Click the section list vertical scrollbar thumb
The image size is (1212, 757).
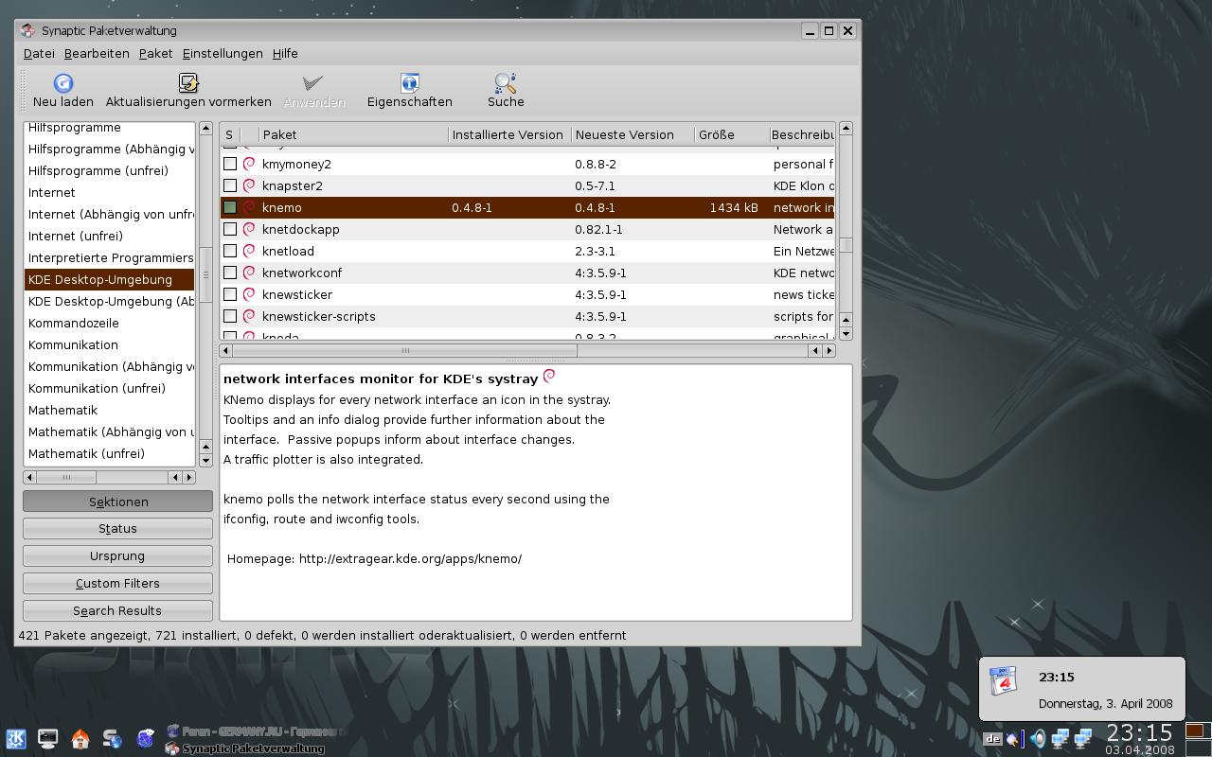205,274
